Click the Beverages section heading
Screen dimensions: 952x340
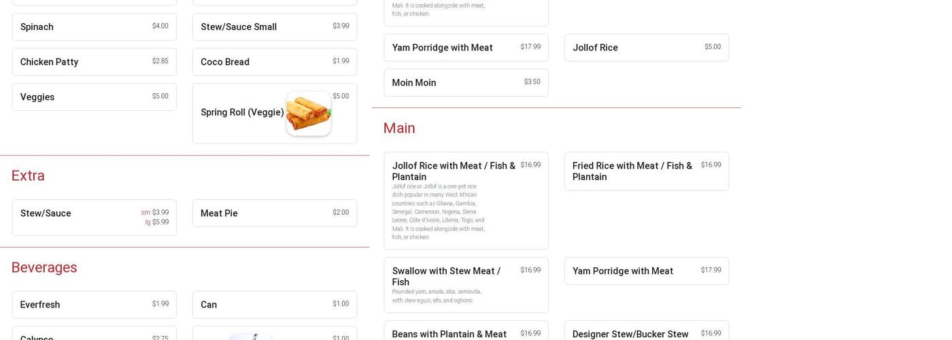tap(44, 267)
